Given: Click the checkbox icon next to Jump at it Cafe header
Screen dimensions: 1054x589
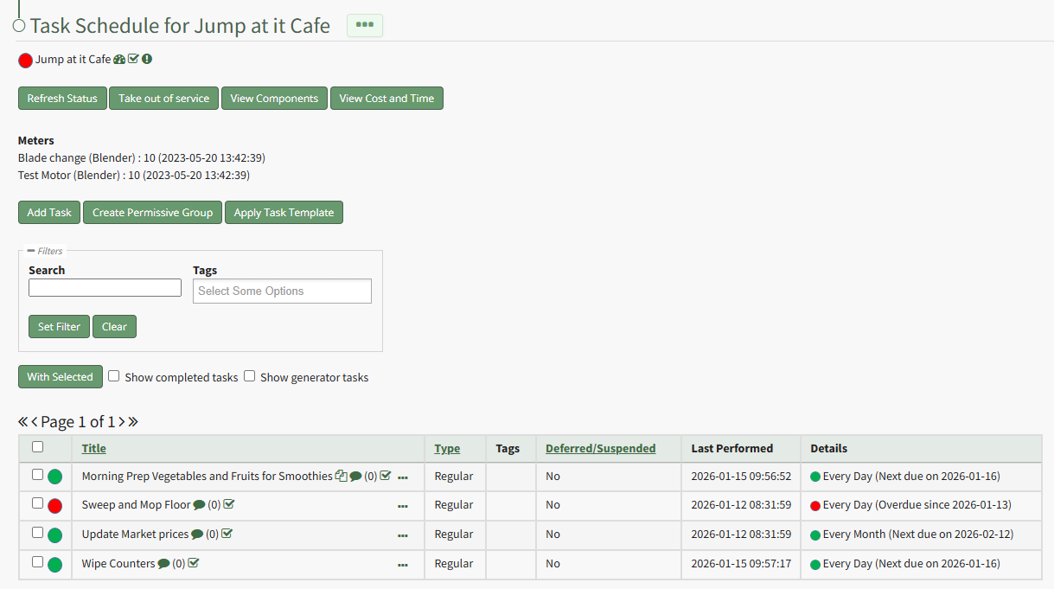Looking at the screenshot, I should click(x=133, y=60).
